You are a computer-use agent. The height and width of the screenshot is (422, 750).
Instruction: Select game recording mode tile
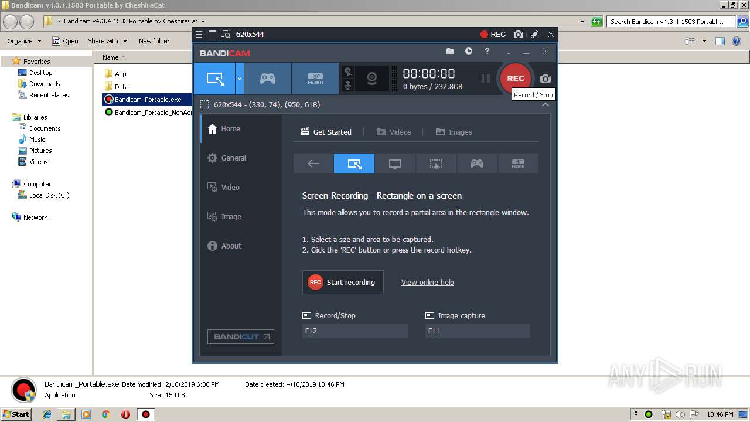pyautogui.click(x=477, y=164)
